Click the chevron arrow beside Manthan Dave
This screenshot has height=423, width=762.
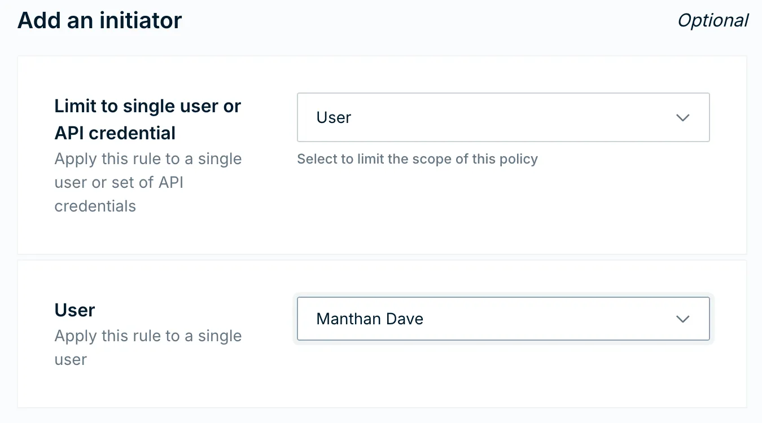click(x=683, y=319)
